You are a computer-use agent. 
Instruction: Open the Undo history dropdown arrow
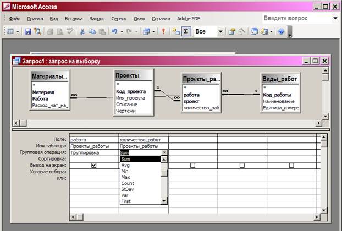coord(122,32)
